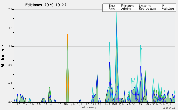178x110 pixels.
Task: Click the Admins. legend entry
Action: (x=124, y=9)
